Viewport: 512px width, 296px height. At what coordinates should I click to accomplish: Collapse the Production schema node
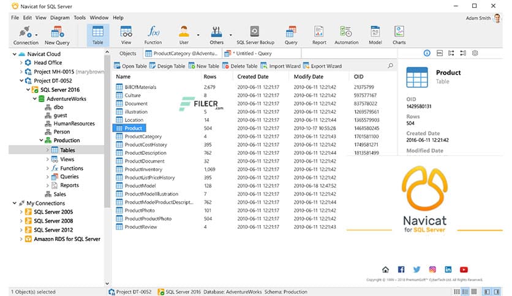click(41, 140)
